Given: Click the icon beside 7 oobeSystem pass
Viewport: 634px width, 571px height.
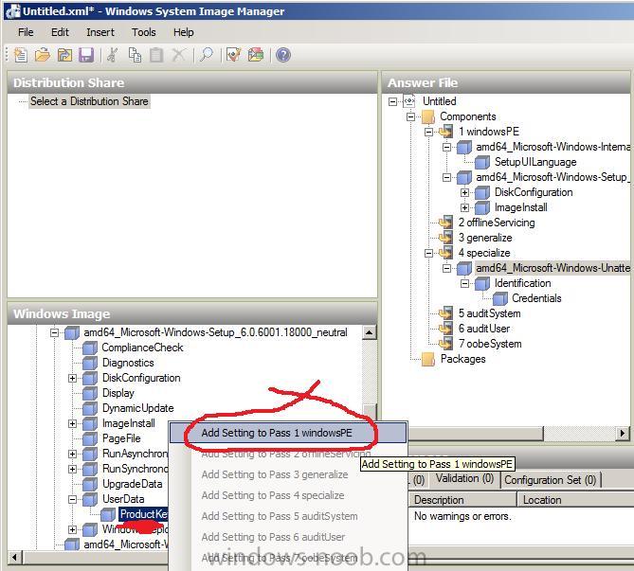Looking at the screenshot, I should [x=446, y=344].
